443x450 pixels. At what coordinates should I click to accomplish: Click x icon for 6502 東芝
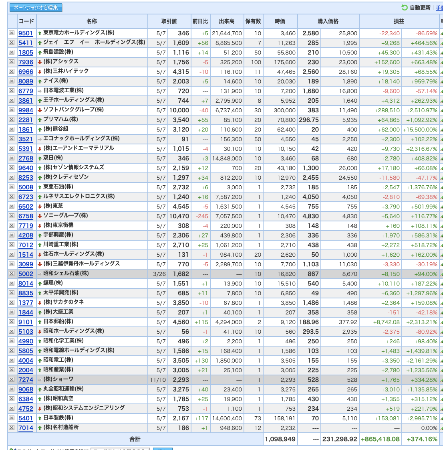[x=12, y=206]
